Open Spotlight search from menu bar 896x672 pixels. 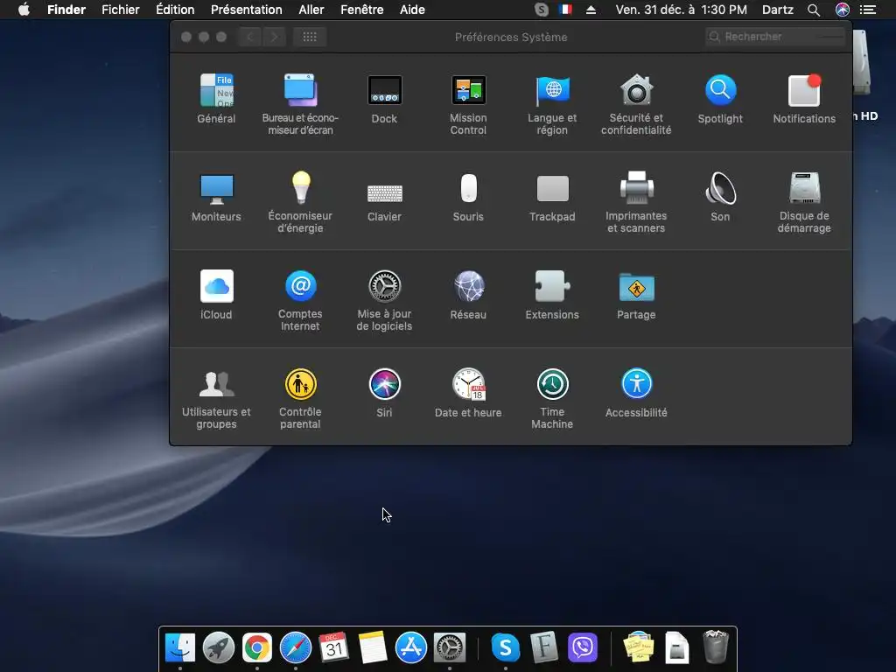click(x=814, y=10)
